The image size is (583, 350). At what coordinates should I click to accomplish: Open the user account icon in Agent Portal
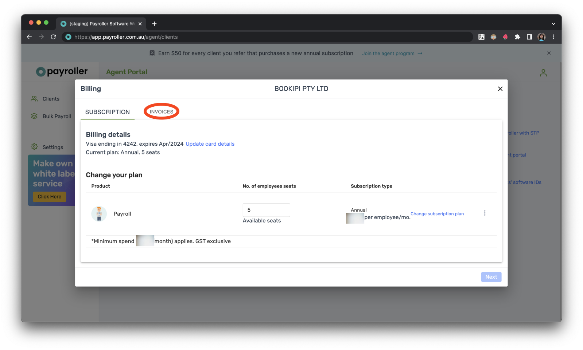pyautogui.click(x=543, y=73)
